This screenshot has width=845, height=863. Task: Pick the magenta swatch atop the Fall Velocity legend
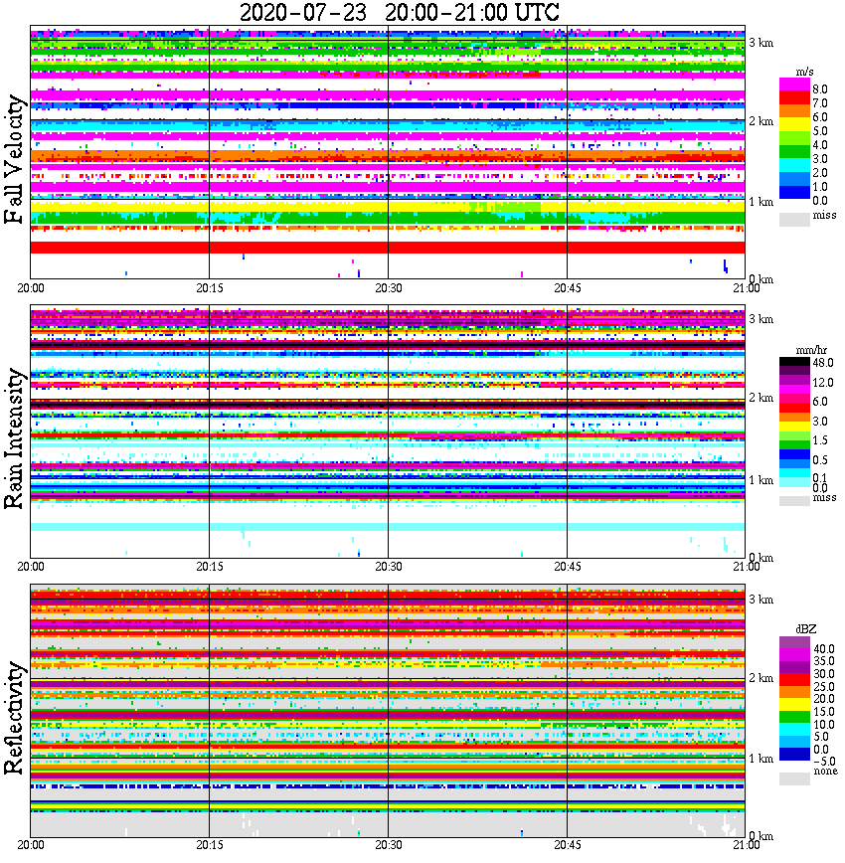794,85
